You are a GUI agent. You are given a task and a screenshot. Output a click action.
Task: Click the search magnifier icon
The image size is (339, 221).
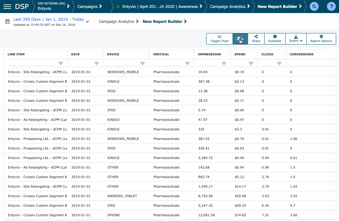[x=314, y=6]
